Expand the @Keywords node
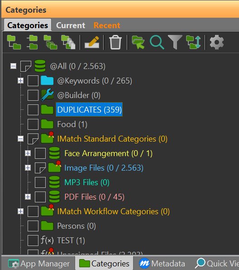239x270 pixels. click(21, 80)
